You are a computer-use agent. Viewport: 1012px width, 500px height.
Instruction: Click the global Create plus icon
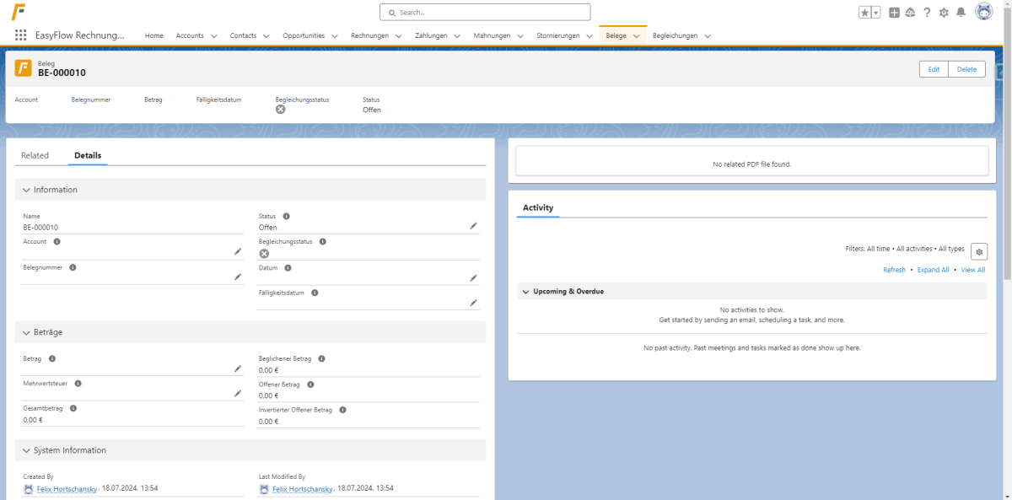pos(895,12)
